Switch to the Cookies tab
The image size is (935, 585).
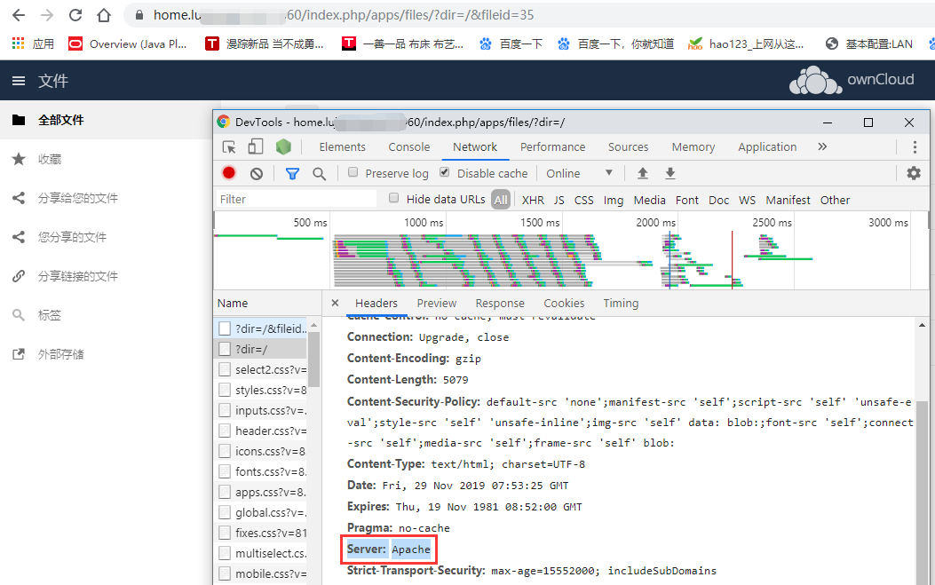[564, 303]
